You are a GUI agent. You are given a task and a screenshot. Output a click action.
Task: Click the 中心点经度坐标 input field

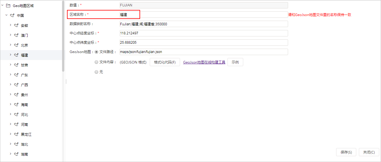[204, 33]
